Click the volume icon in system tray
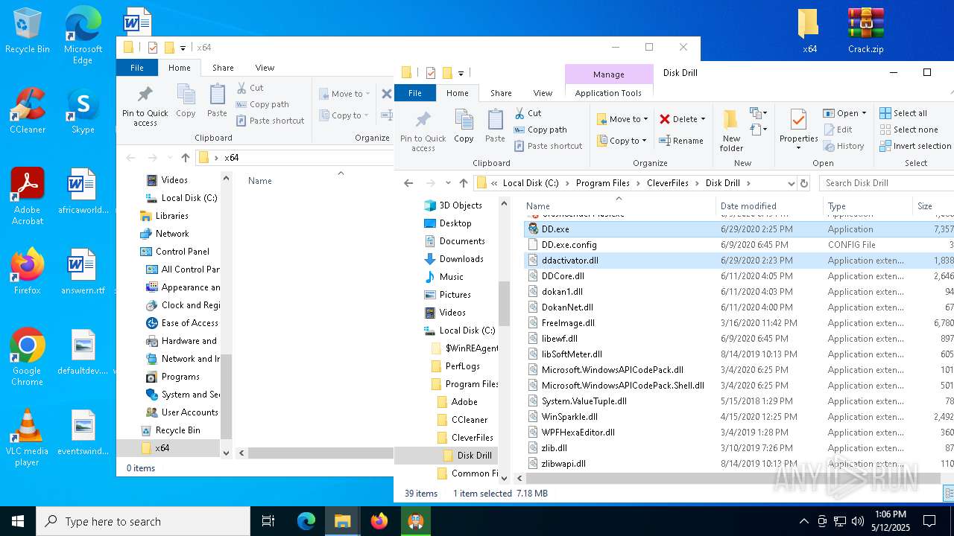The width and height of the screenshot is (954, 536). (x=858, y=521)
